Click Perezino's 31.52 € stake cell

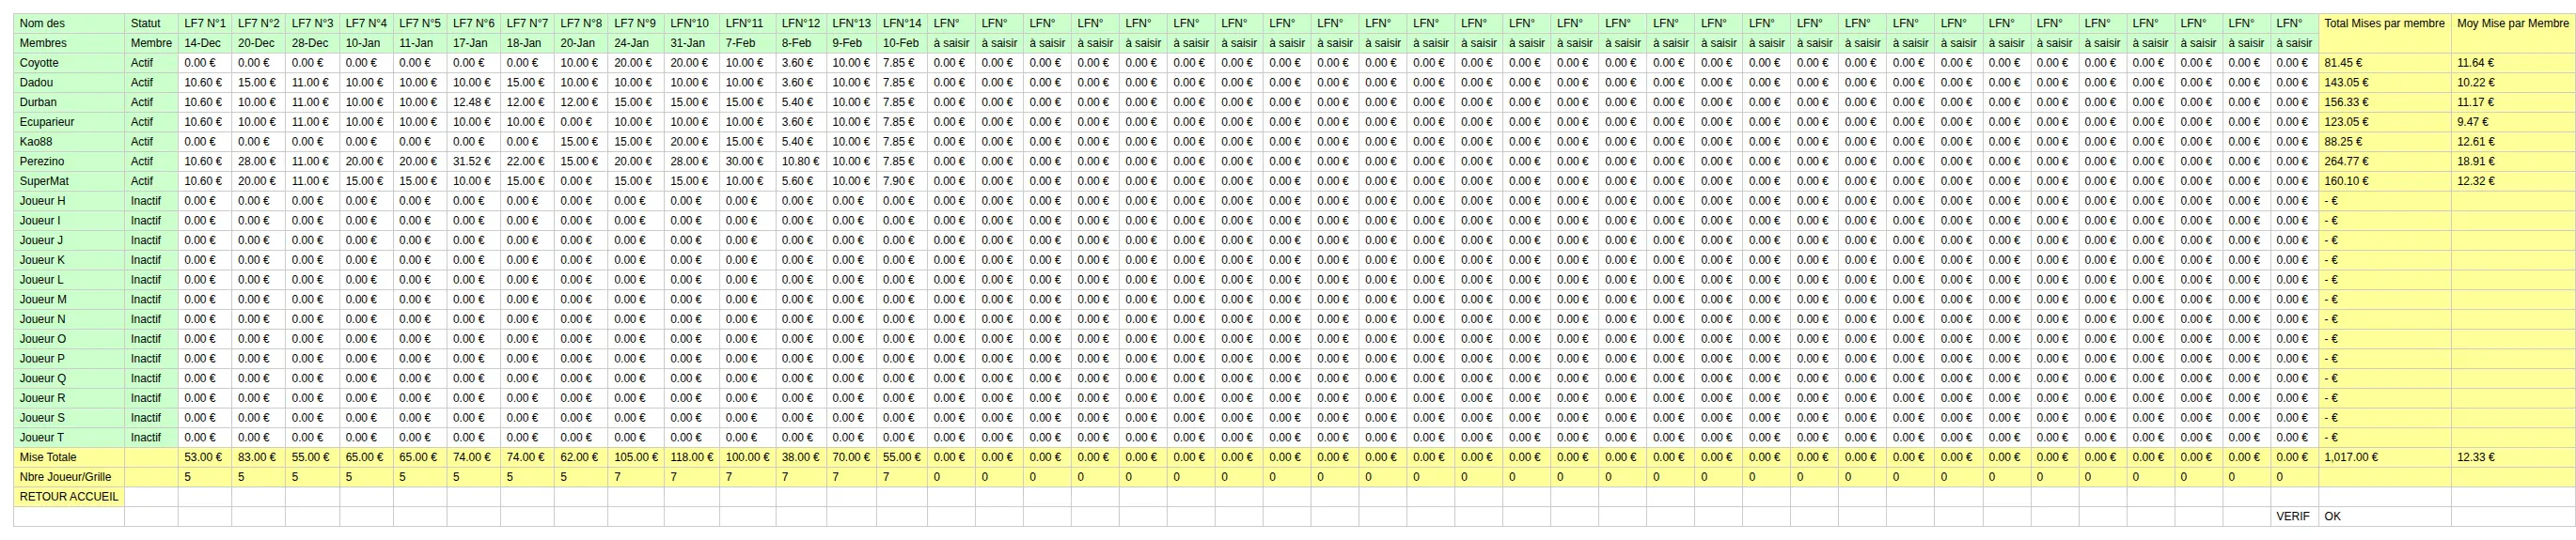pos(473,161)
